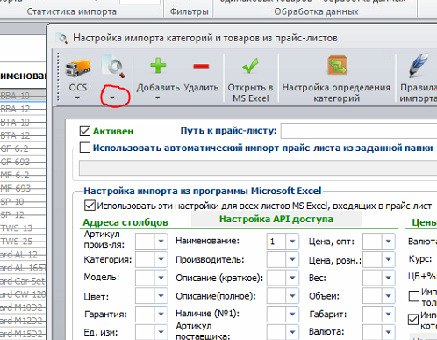Click the OCS truck icon
The width and height of the screenshot is (437, 340).
point(78,67)
